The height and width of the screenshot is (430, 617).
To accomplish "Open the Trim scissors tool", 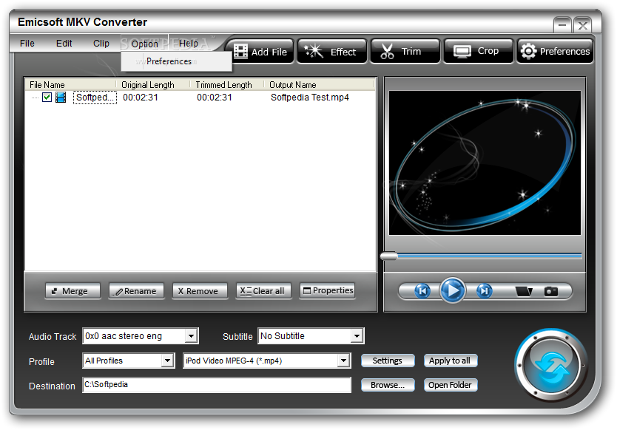I will (x=405, y=52).
